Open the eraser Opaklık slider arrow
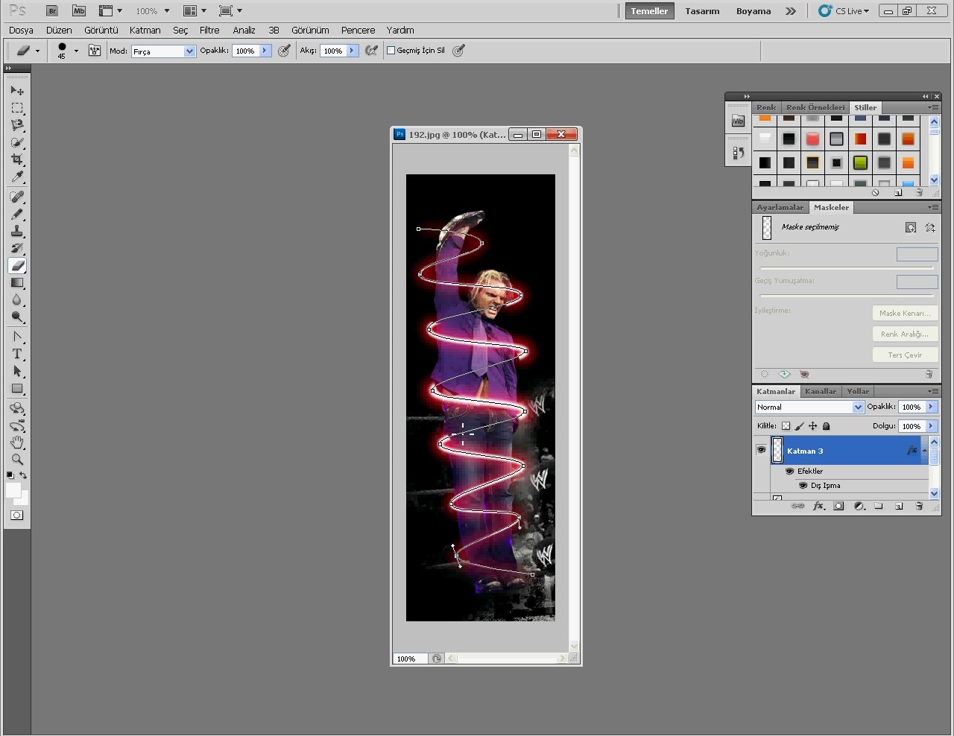The height and width of the screenshot is (736, 954). point(265,51)
